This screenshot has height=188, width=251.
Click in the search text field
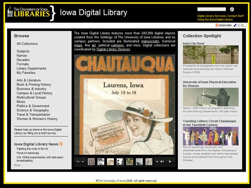pyautogui.click(x=212, y=9)
